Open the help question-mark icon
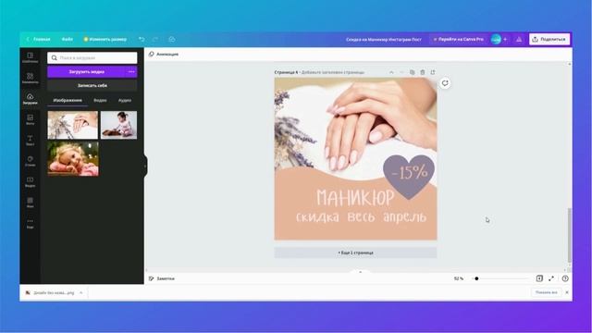 pyautogui.click(x=565, y=278)
